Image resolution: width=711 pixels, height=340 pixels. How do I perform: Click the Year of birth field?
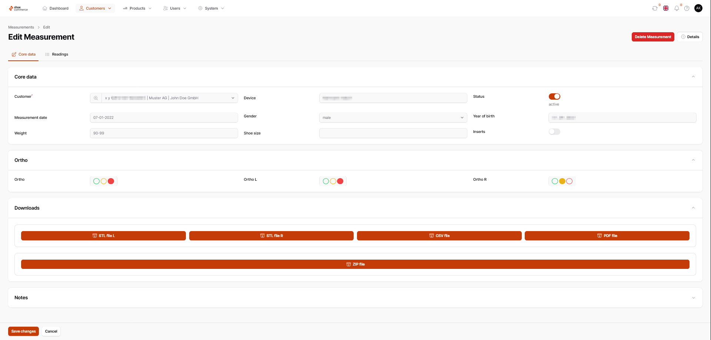[x=622, y=118]
